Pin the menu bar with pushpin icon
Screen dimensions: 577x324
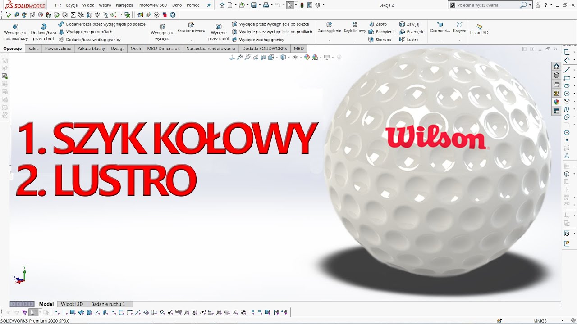point(209,5)
